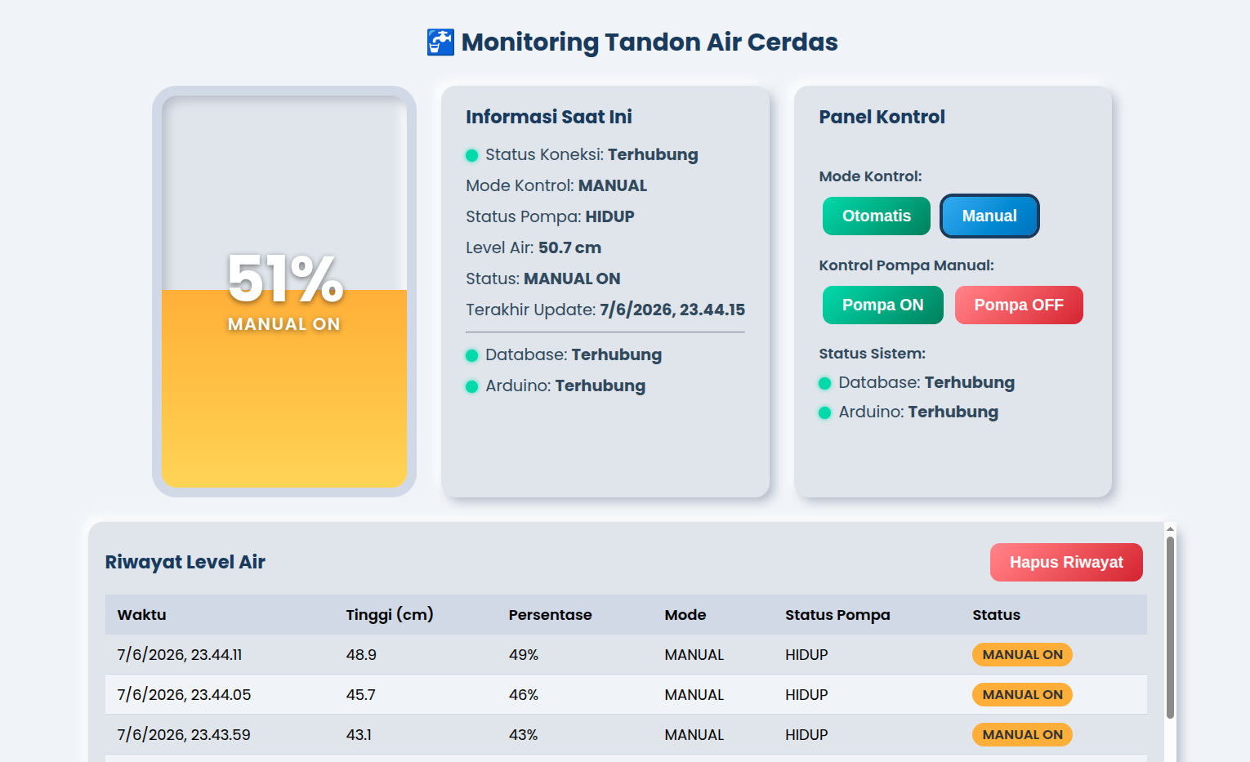Click Arduino status dot in Panel Kontrol
The width and height of the screenshot is (1250, 762).
pyautogui.click(x=824, y=412)
